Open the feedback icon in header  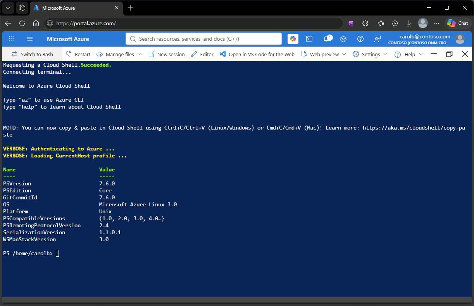coord(377,39)
